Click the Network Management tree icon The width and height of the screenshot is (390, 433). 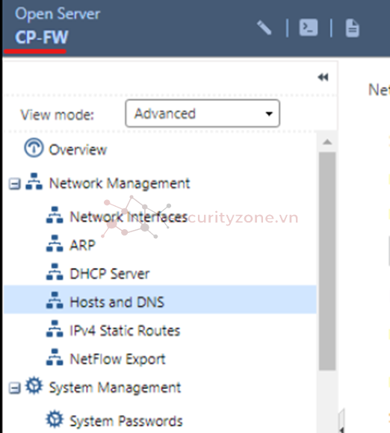click(x=34, y=181)
